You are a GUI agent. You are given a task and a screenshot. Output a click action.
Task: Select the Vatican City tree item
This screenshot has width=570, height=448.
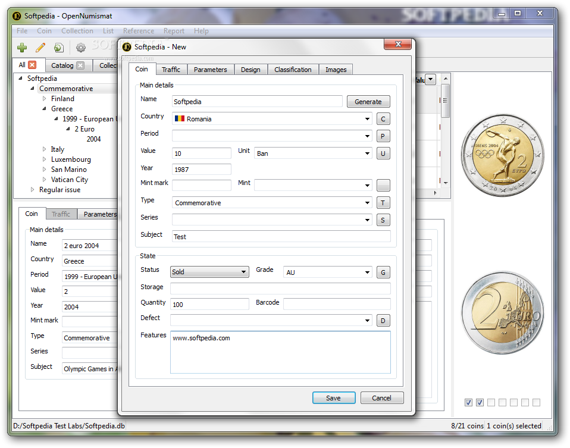70,180
